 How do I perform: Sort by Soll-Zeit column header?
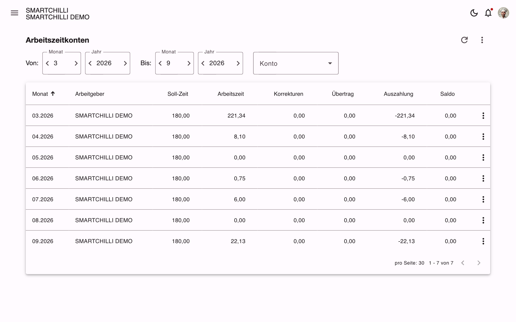[178, 94]
